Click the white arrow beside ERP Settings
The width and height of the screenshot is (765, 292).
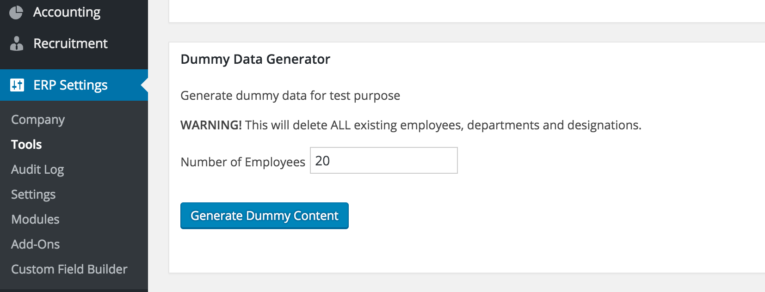[x=144, y=85]
